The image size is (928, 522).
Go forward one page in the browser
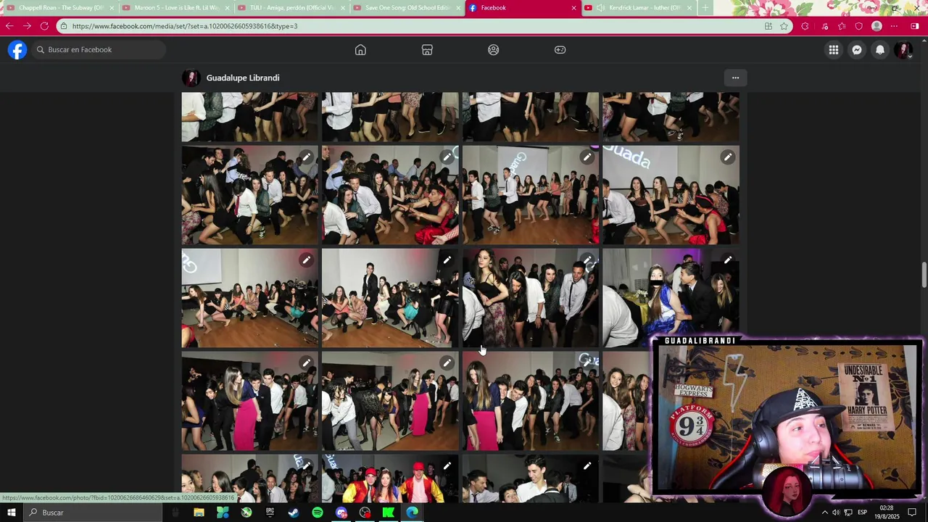click(x=27, y=26)
